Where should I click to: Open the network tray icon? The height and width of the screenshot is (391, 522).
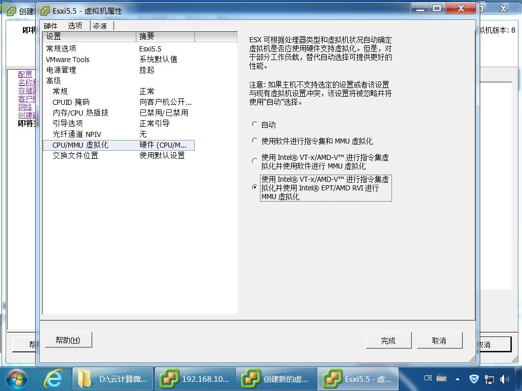click(x=489, y=379)
